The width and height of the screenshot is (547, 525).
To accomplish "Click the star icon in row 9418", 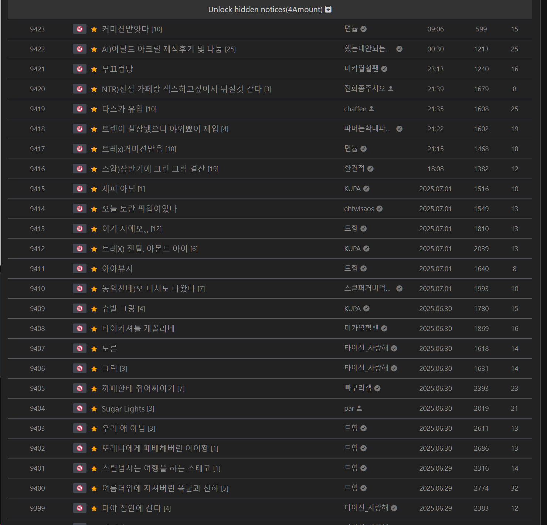I will (94, 129).
